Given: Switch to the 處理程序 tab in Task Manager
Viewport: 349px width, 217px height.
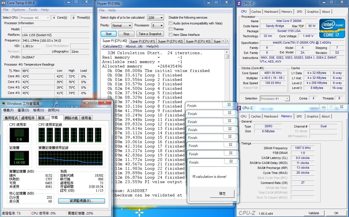Looking at the screenshot, I should click(29, 118).
